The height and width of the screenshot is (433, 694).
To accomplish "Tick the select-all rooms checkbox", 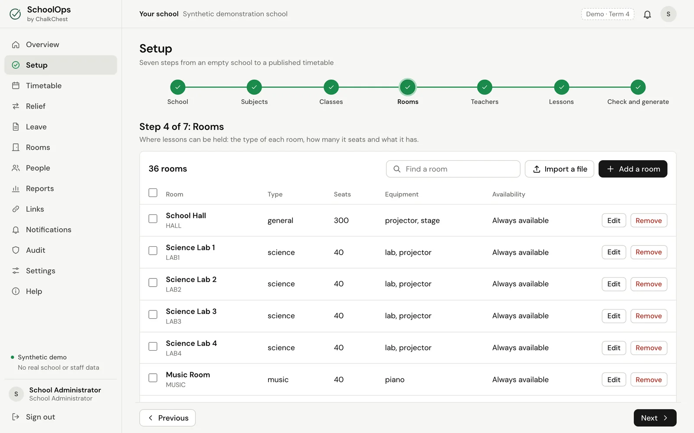I will 153,193.
